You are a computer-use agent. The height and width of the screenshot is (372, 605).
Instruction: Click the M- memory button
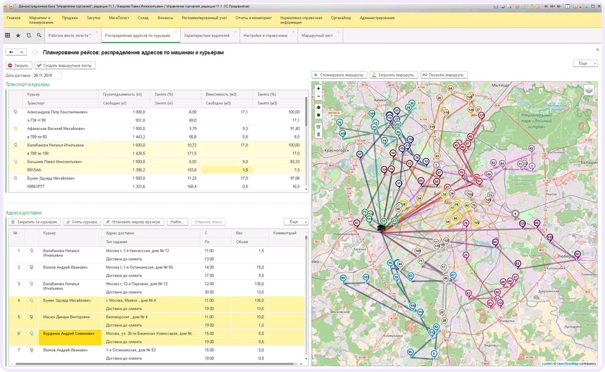coord(559,6)
